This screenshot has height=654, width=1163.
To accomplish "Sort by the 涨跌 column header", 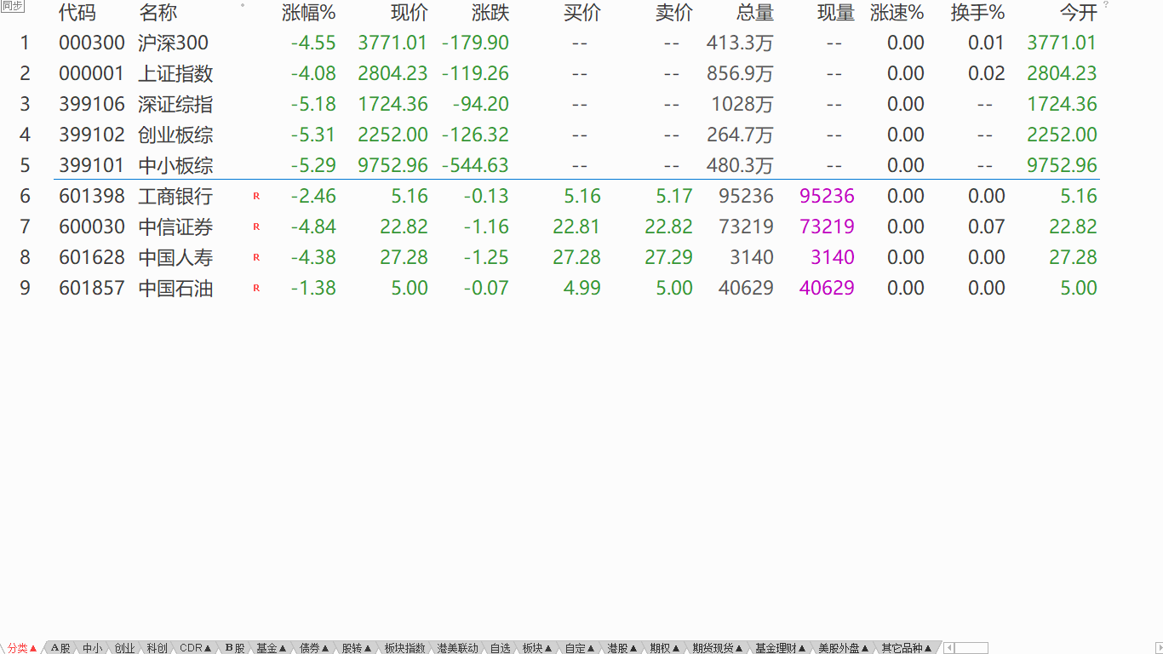I will [490, 13].
